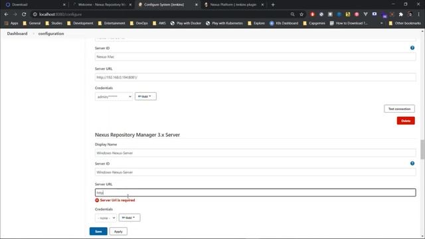
Task: Click the page vertical scrollbar thumb
Action: (422, 149)
